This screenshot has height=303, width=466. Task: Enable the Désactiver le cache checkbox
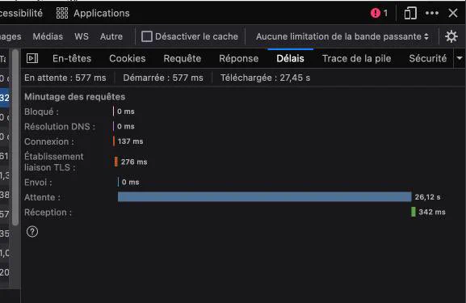point(146,36)
